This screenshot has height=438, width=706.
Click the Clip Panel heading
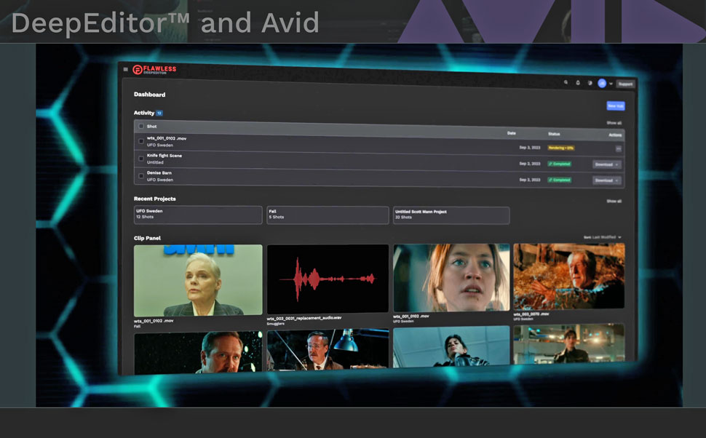click(x=147, y=238)
